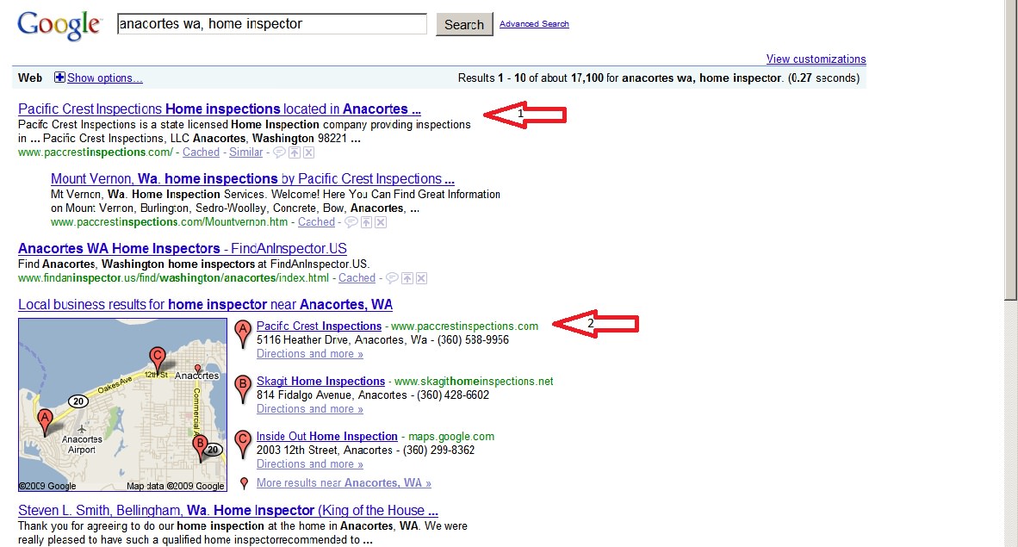Click map marker C next to Inside Out Home Inspection
The height and width of the screenshot is (547, 1018).
[x=243, y=440]
